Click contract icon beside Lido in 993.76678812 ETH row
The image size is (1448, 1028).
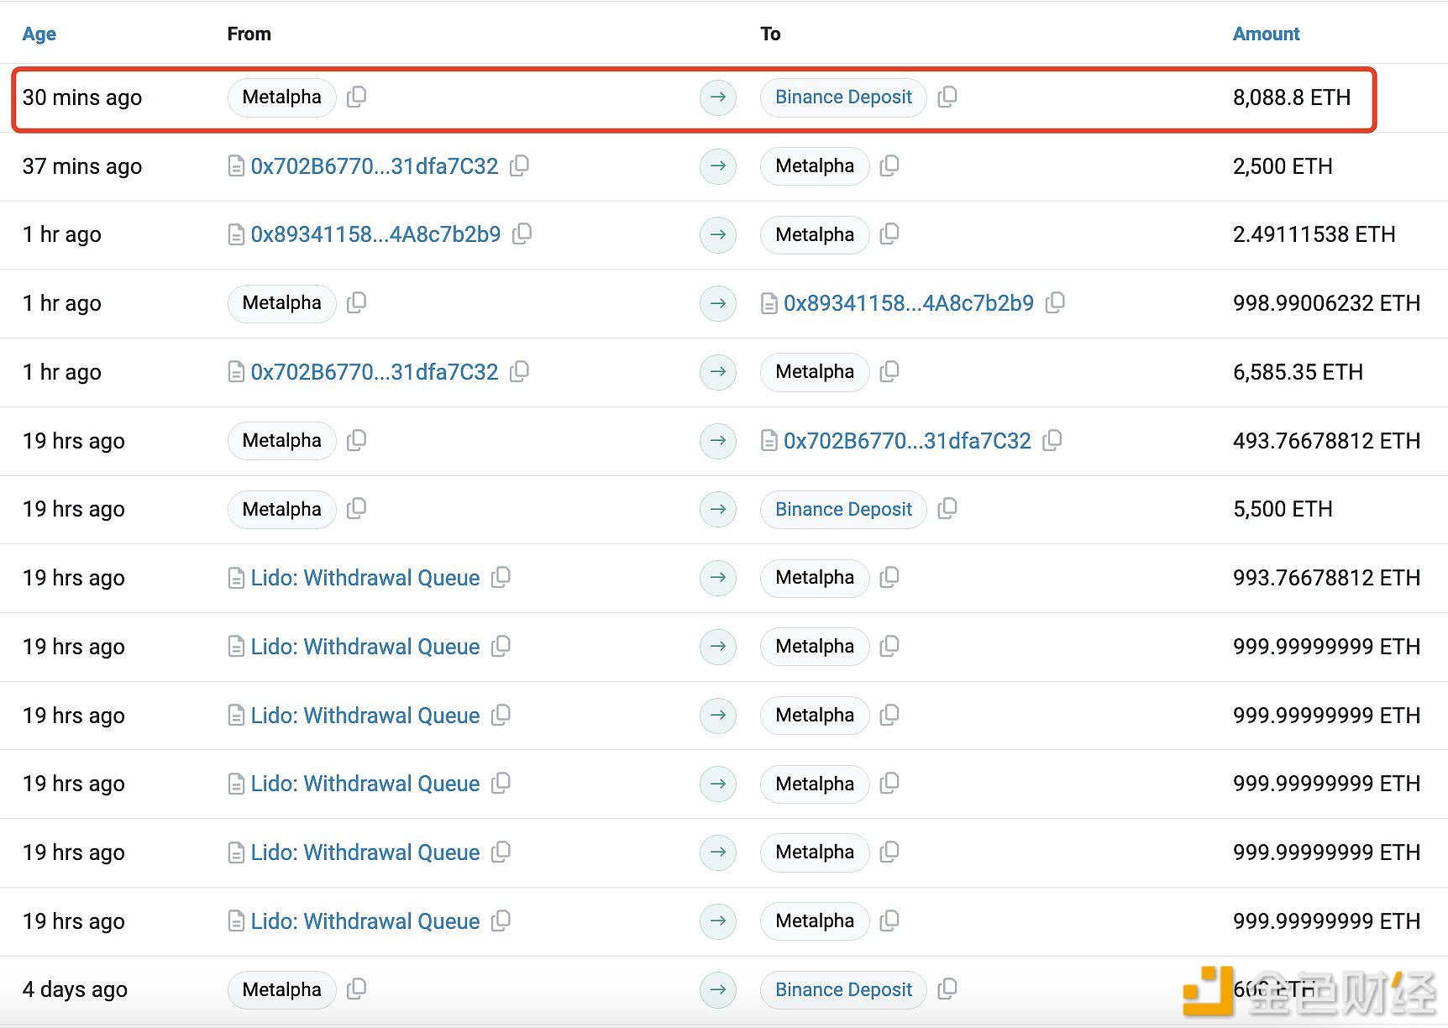[236, 578]
